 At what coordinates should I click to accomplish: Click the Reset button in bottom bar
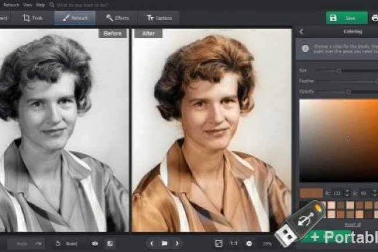click(x=67, y=243)
